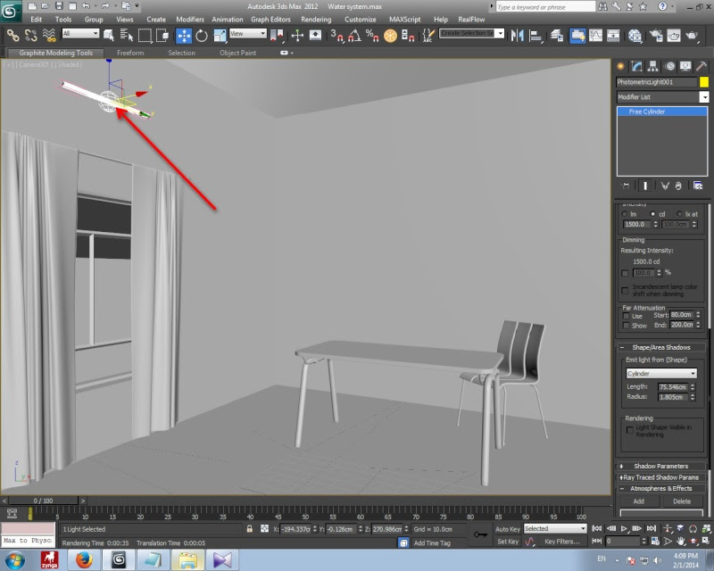
Task: Expand the Shadow Parameters rollout
Action: 660,467
